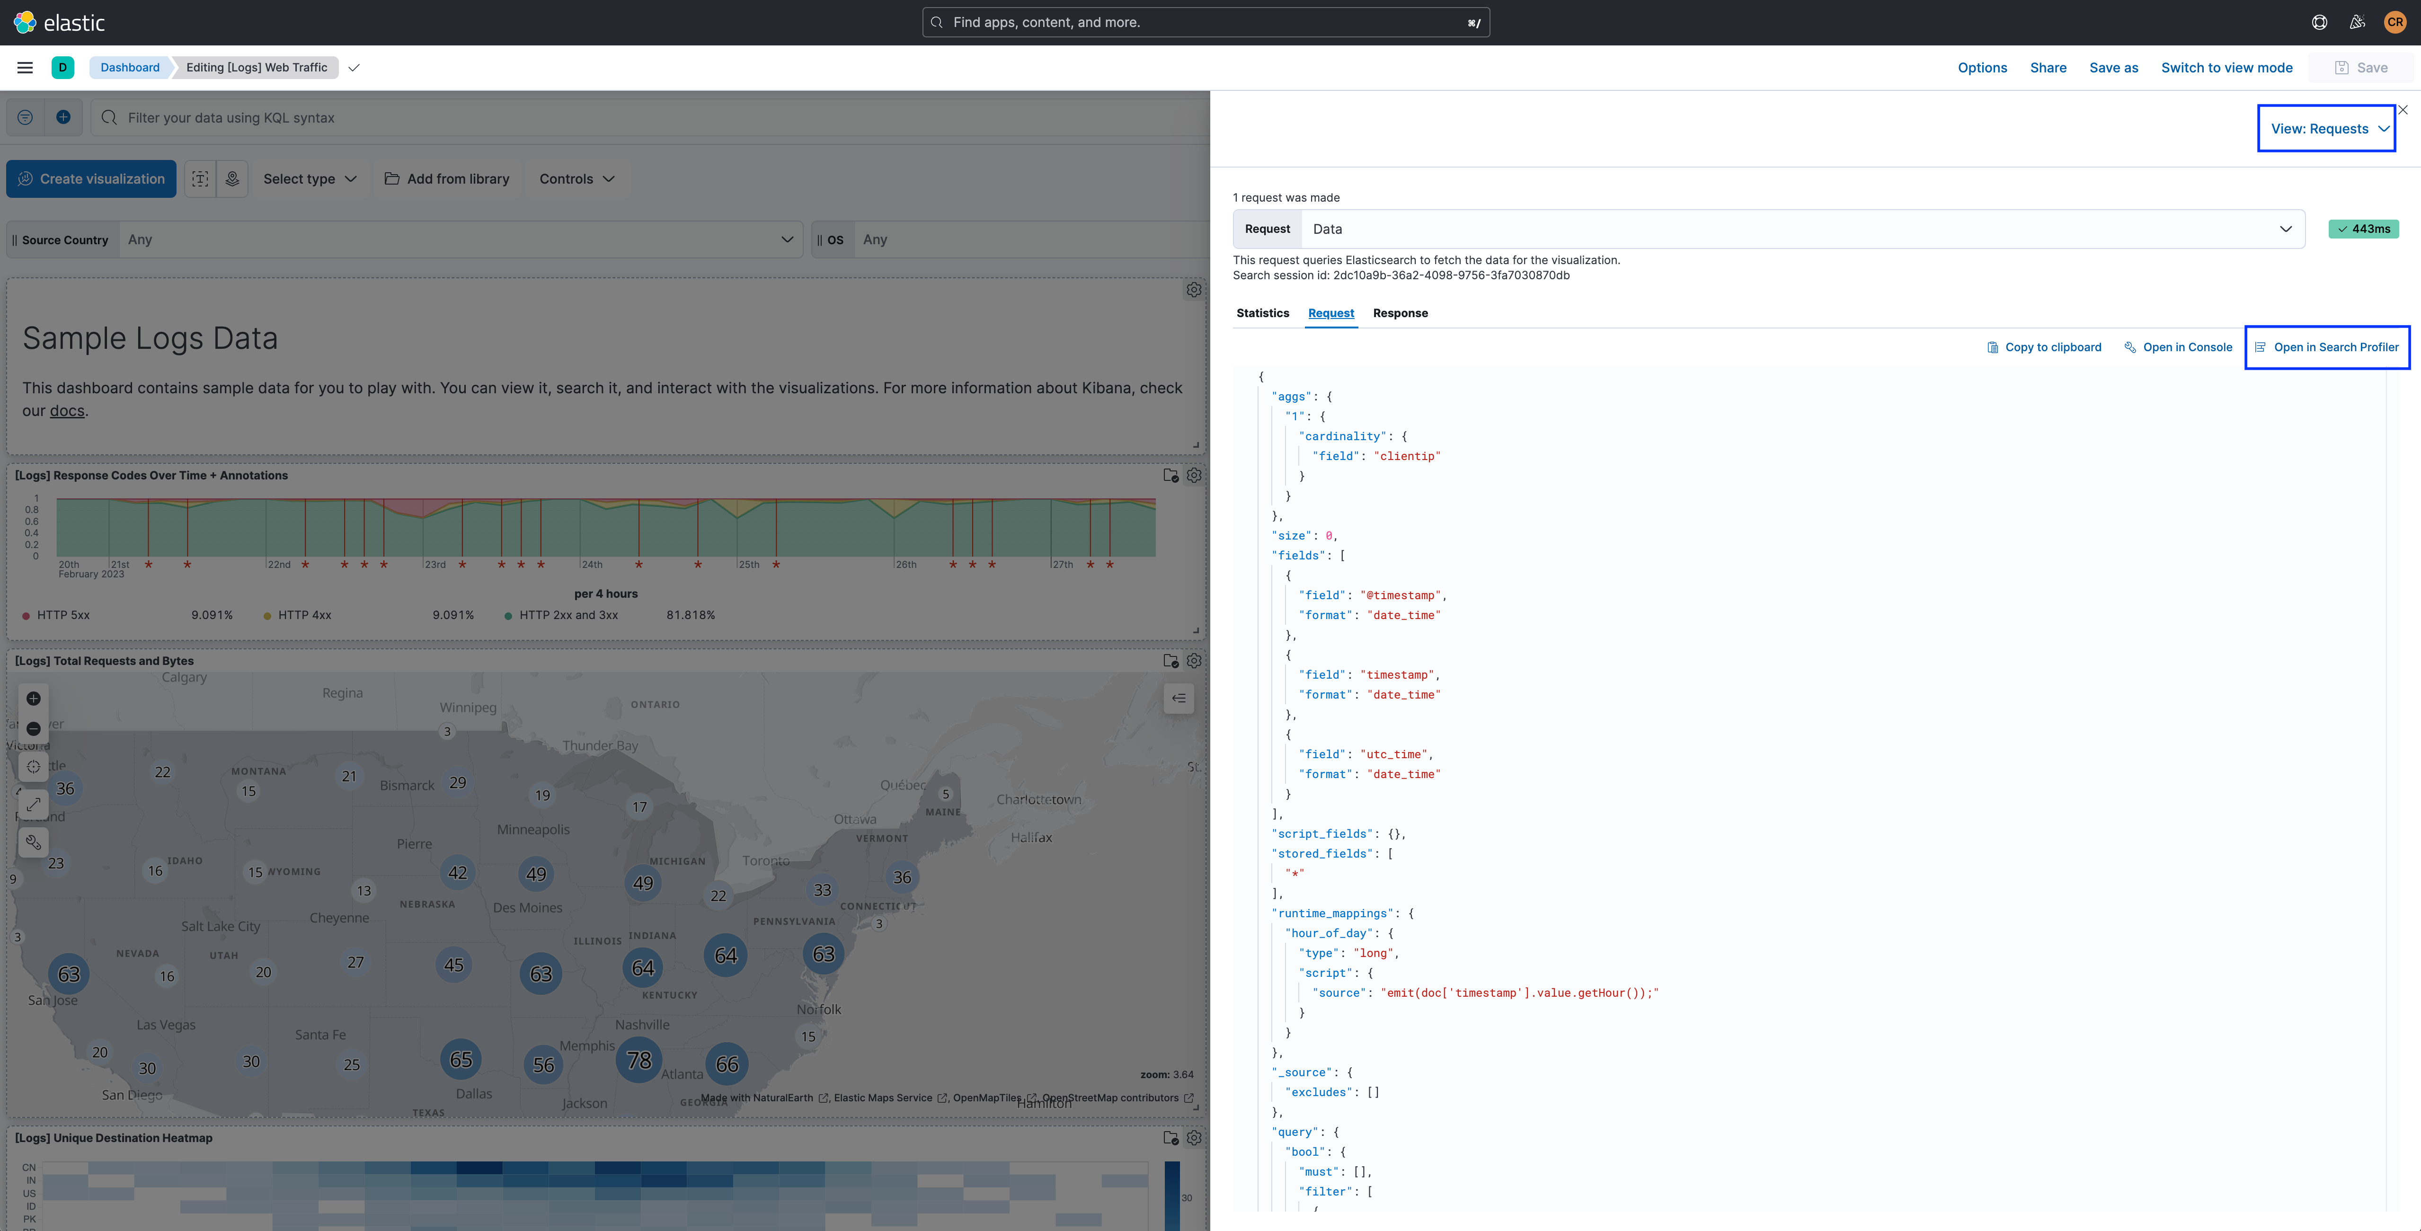Click Add from library
The image size is (2421, 1231).
pyautogui.click(x=446, y=178)
